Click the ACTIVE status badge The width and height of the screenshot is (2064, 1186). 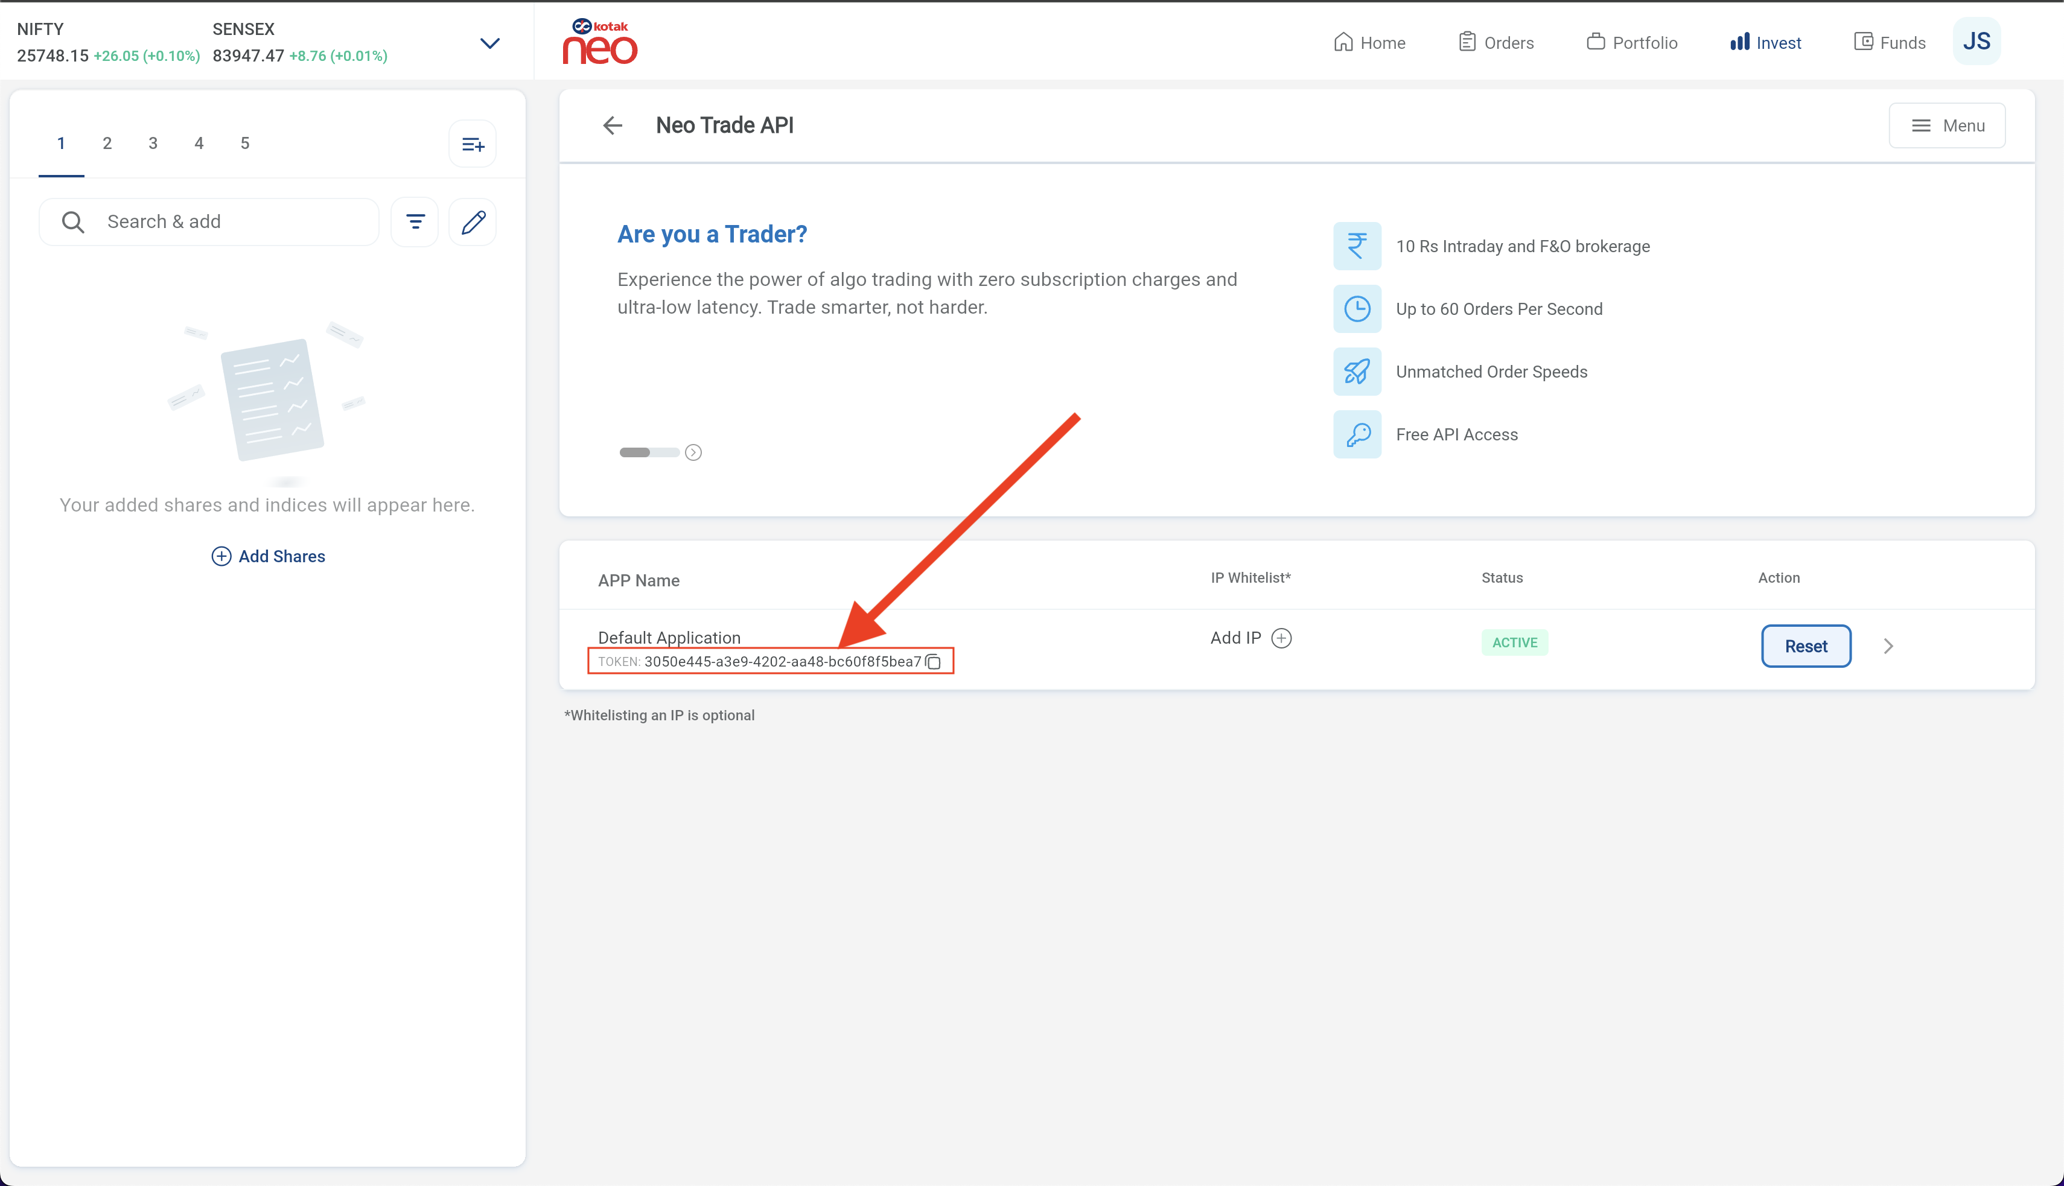point(1515,642)
